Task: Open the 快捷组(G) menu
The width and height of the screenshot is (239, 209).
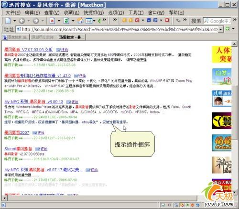Action: 94,12
